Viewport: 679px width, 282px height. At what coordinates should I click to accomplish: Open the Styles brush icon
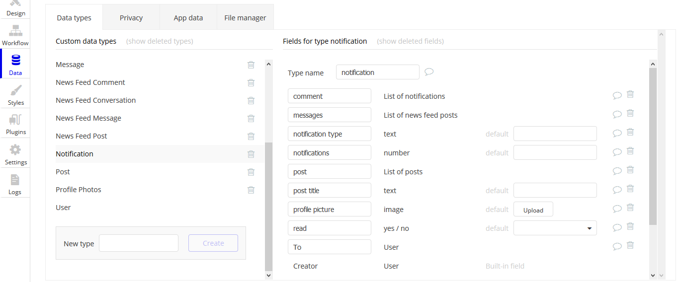(15, 95)
